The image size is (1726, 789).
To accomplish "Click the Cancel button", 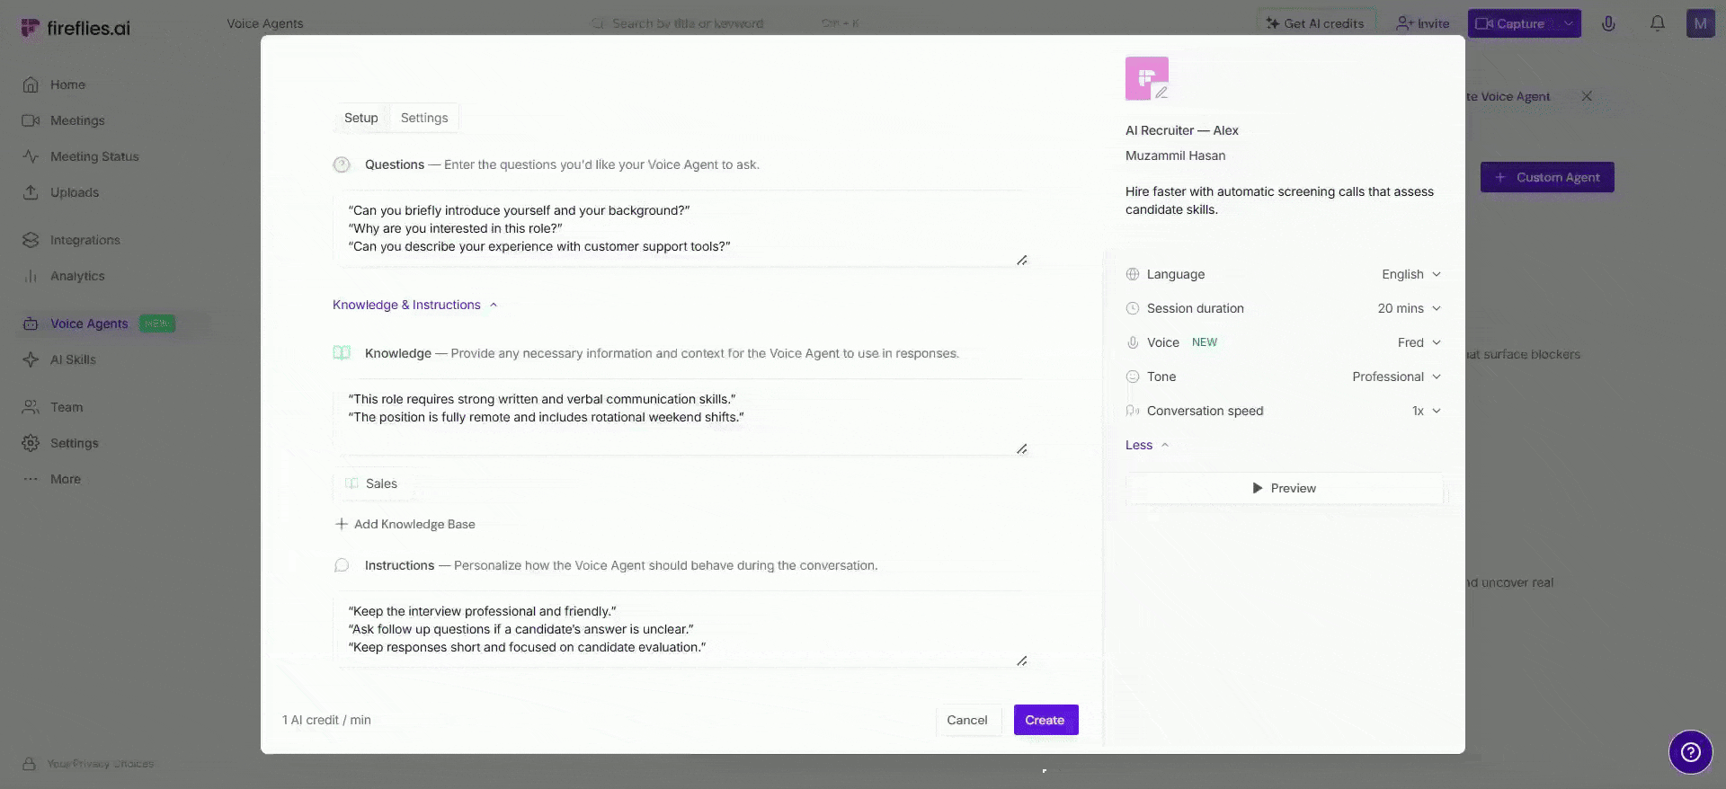I will [967, 720].
